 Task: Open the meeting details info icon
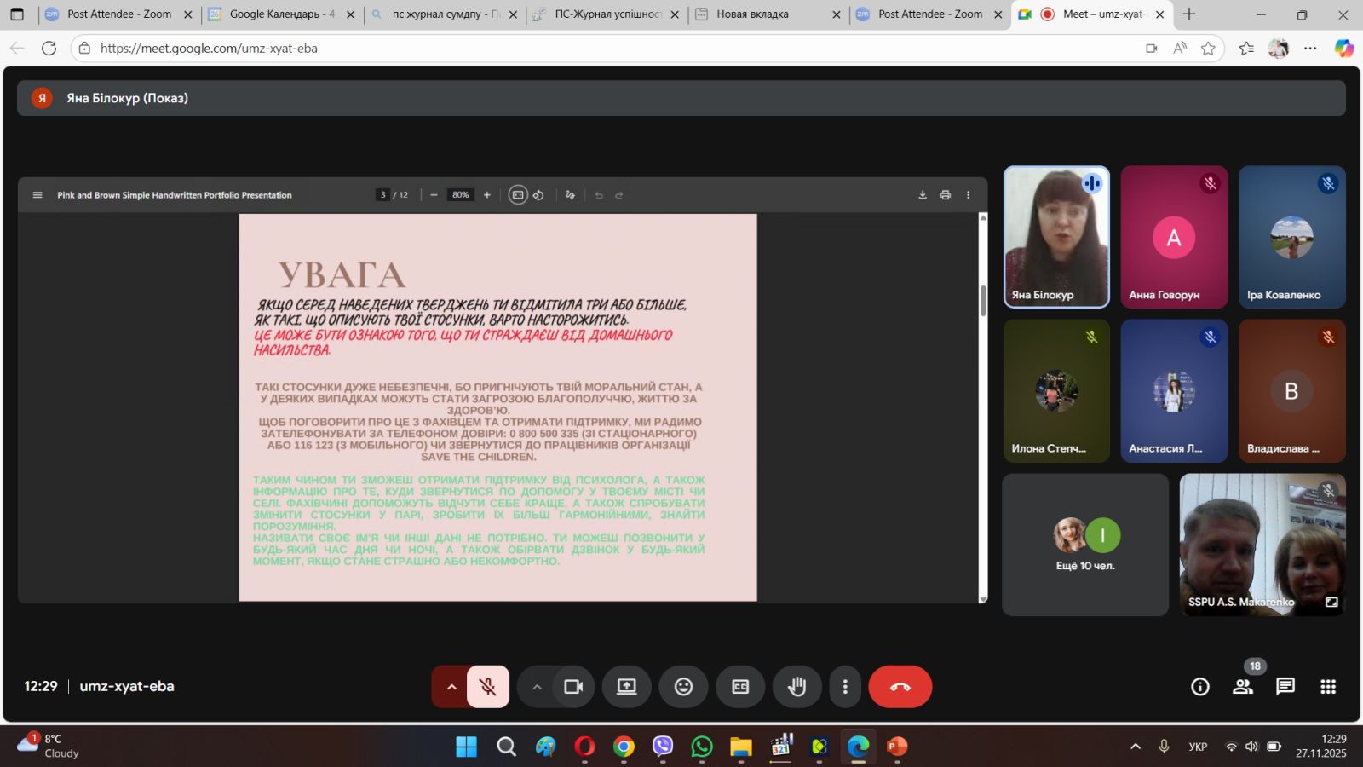coord(1199,687)
